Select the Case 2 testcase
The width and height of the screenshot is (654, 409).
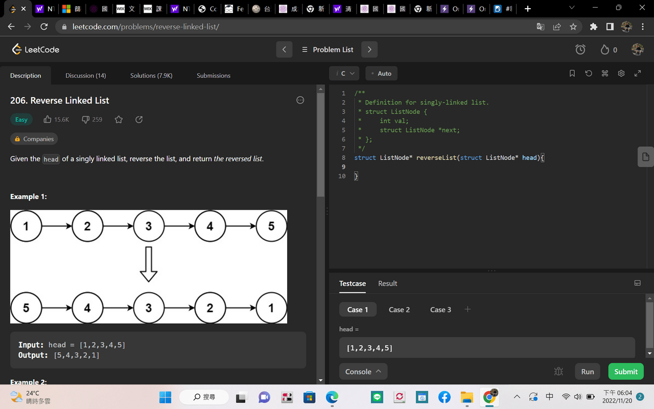tap(399, 310)
